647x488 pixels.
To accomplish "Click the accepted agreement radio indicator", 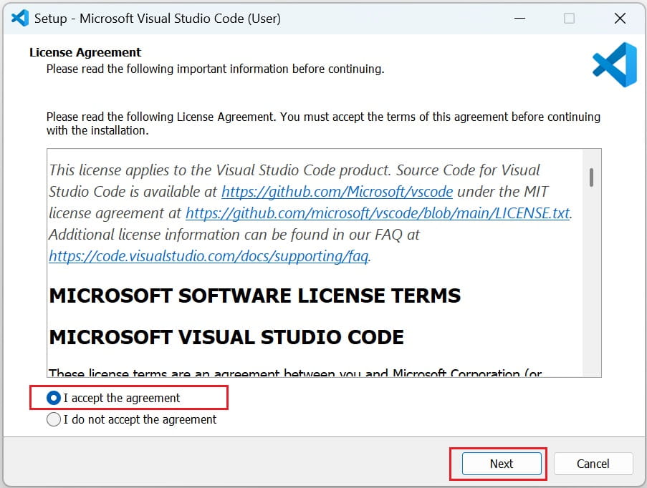I will (x=54, y=399).
